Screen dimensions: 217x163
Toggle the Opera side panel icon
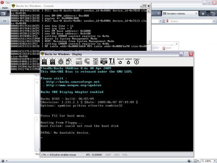[3, 14]
